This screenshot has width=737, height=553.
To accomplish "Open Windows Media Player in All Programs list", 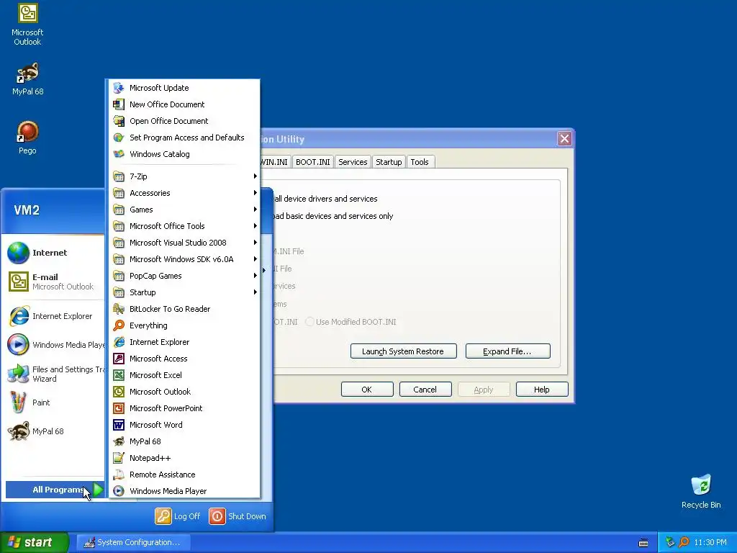I will pyautogui.click(x=184, y=491).
